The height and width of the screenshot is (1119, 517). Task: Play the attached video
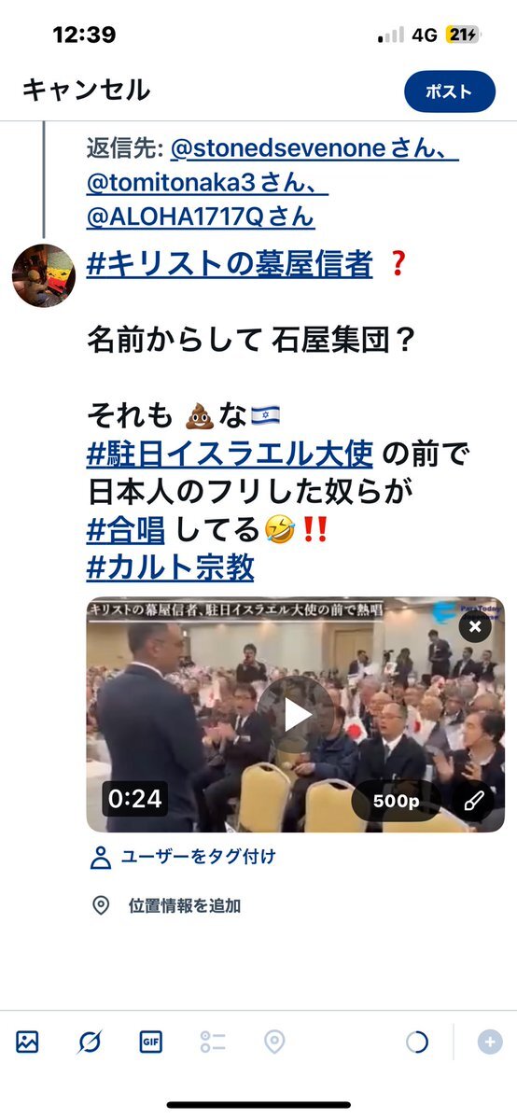(x=296, y=715)
